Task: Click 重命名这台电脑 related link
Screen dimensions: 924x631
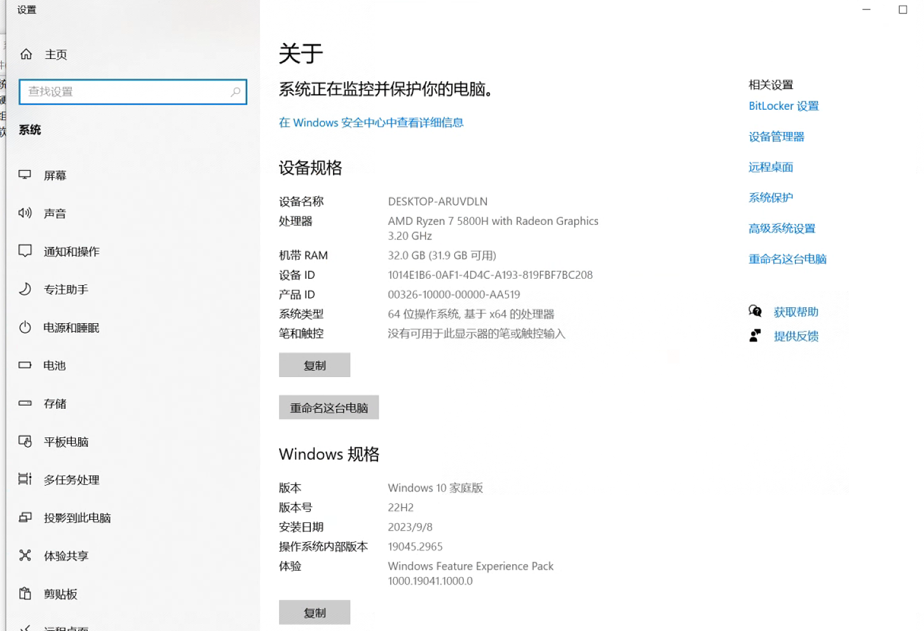Action: pyautogui.click(x=787, y=259)
